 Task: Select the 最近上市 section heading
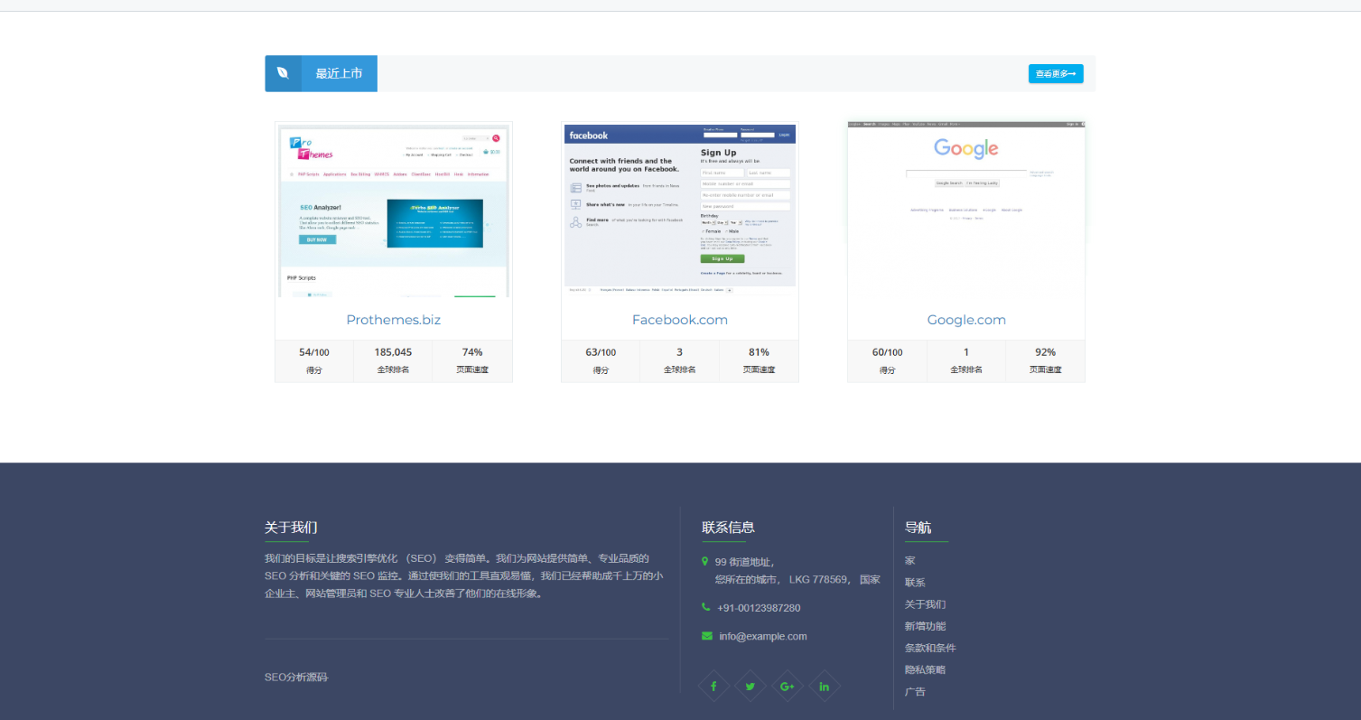tap(339, 74)
